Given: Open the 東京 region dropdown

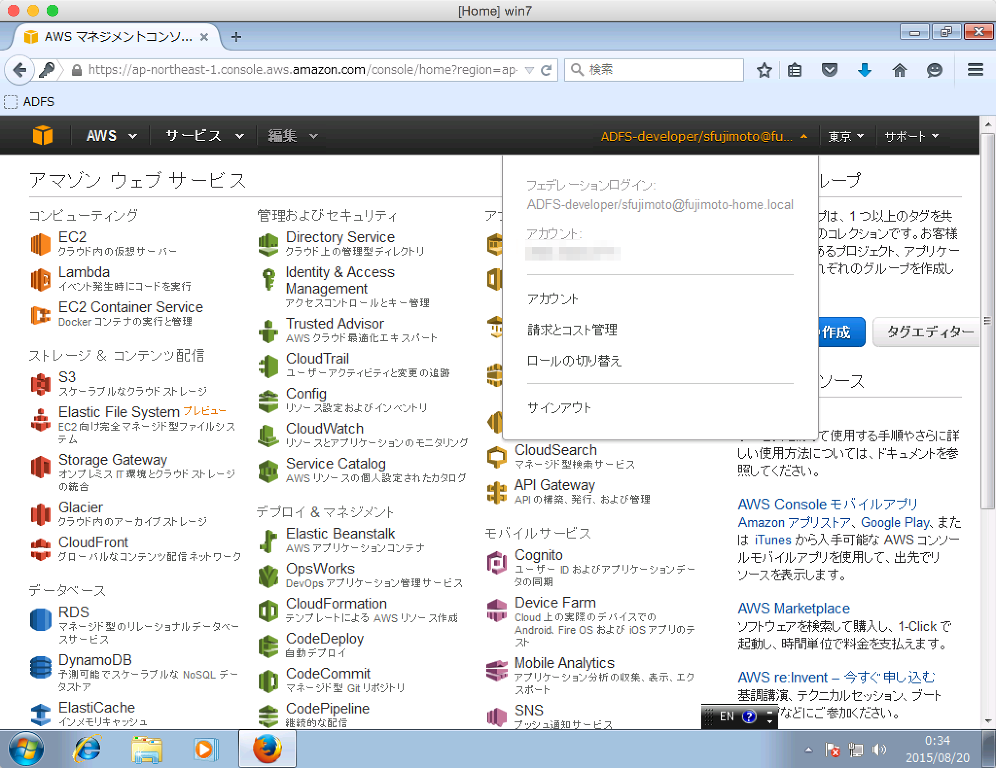Looking at the screenshot, I should click(846, 137).
